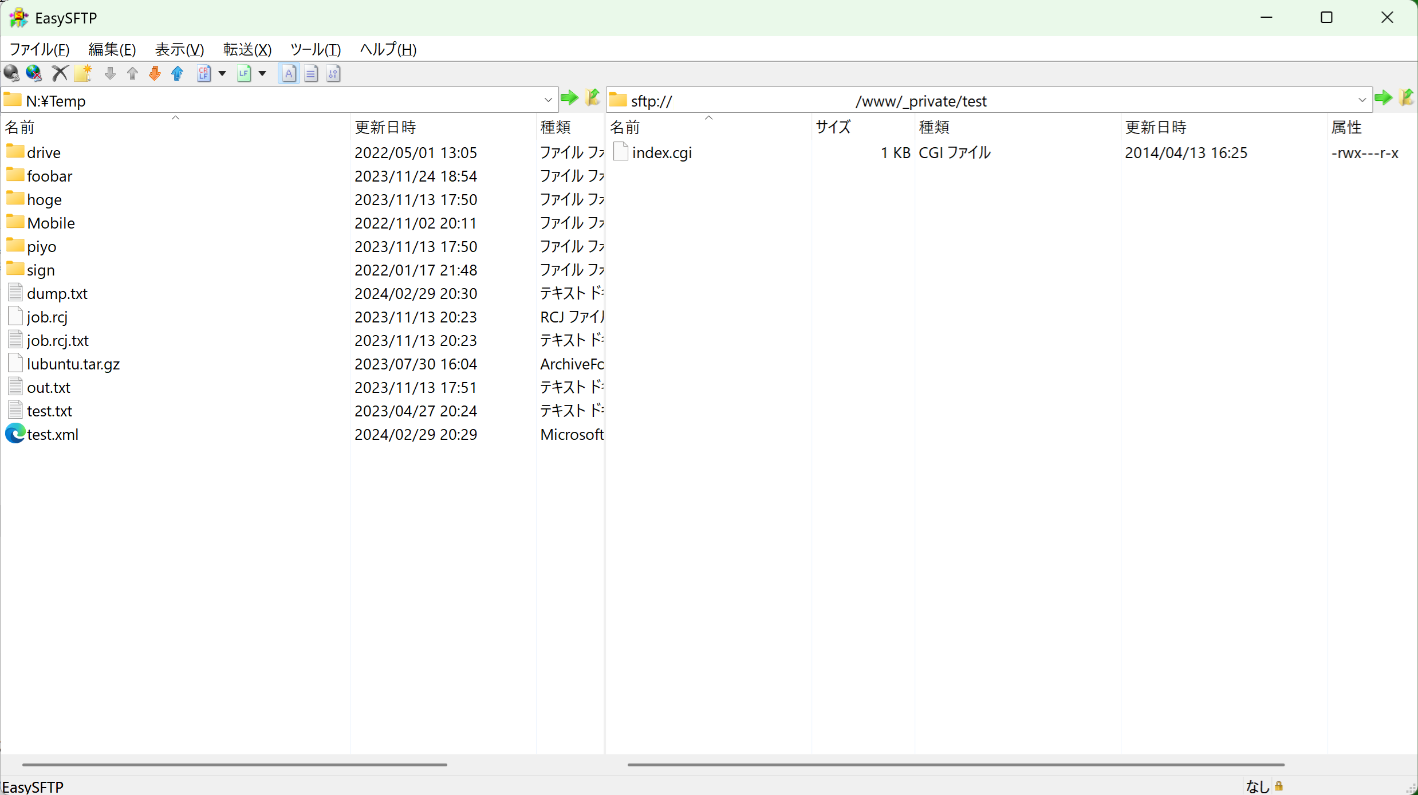Image resolution: width=1418 pixels, height=795 pixels.
Task: Click the Disconnect globe icon with red X
Action: click(34, 73)
